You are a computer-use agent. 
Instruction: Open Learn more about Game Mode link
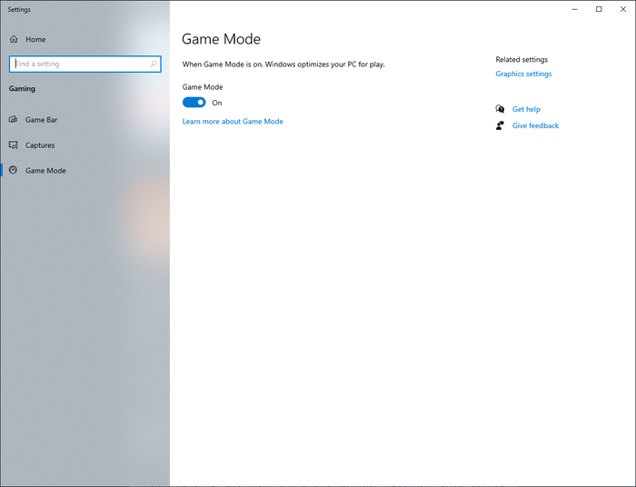point(233,121)
